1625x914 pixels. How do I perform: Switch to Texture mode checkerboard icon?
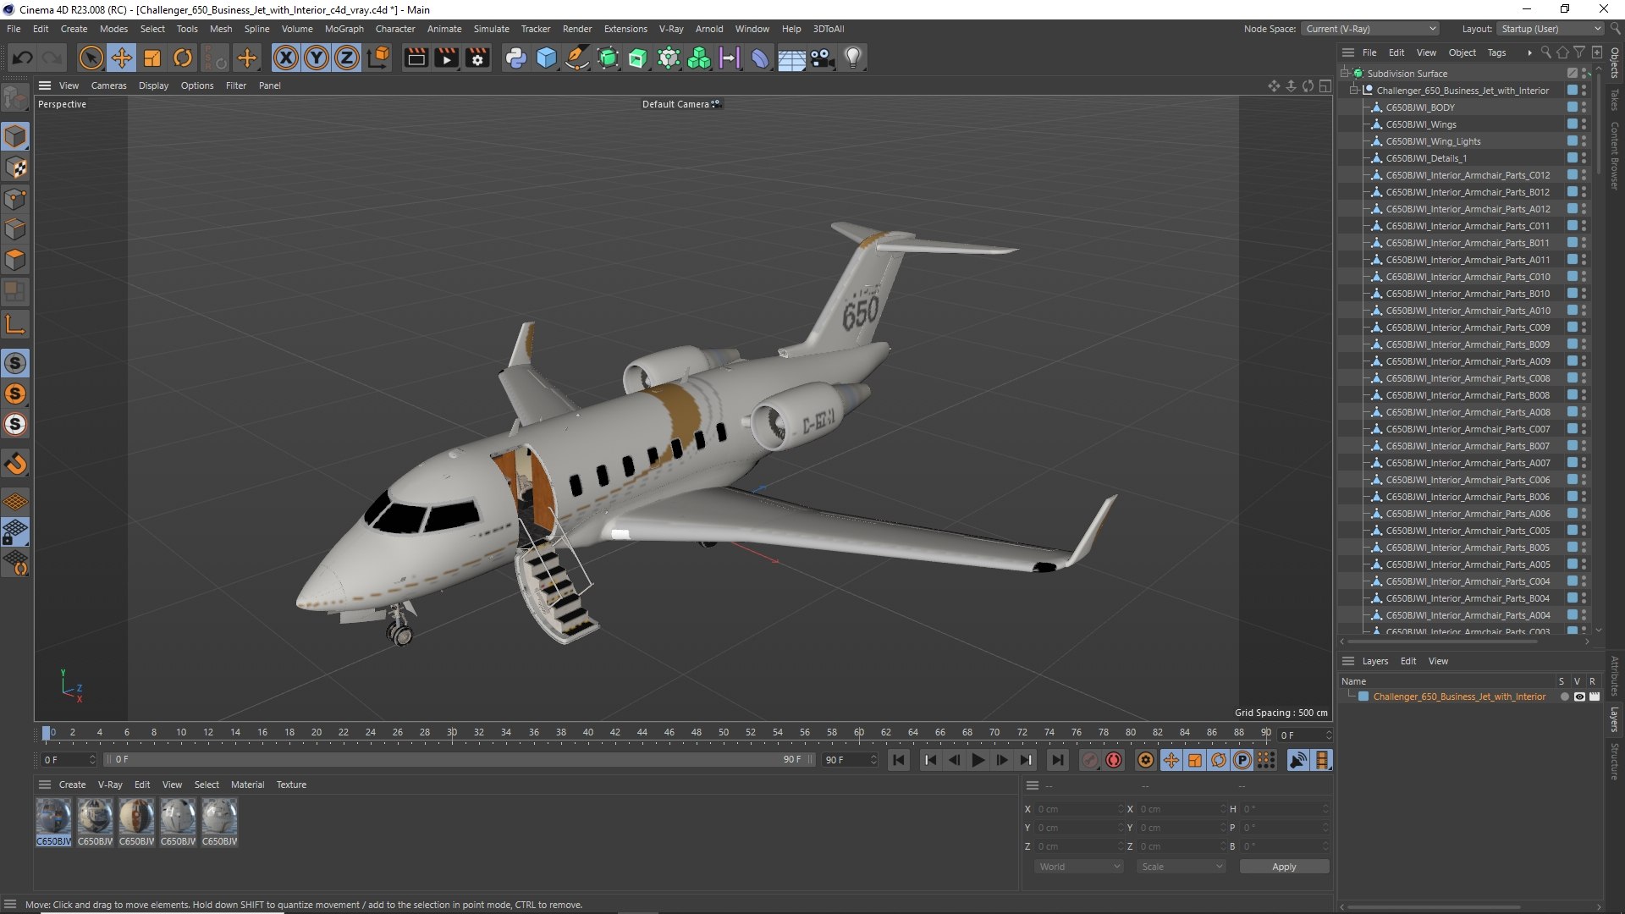15,168
